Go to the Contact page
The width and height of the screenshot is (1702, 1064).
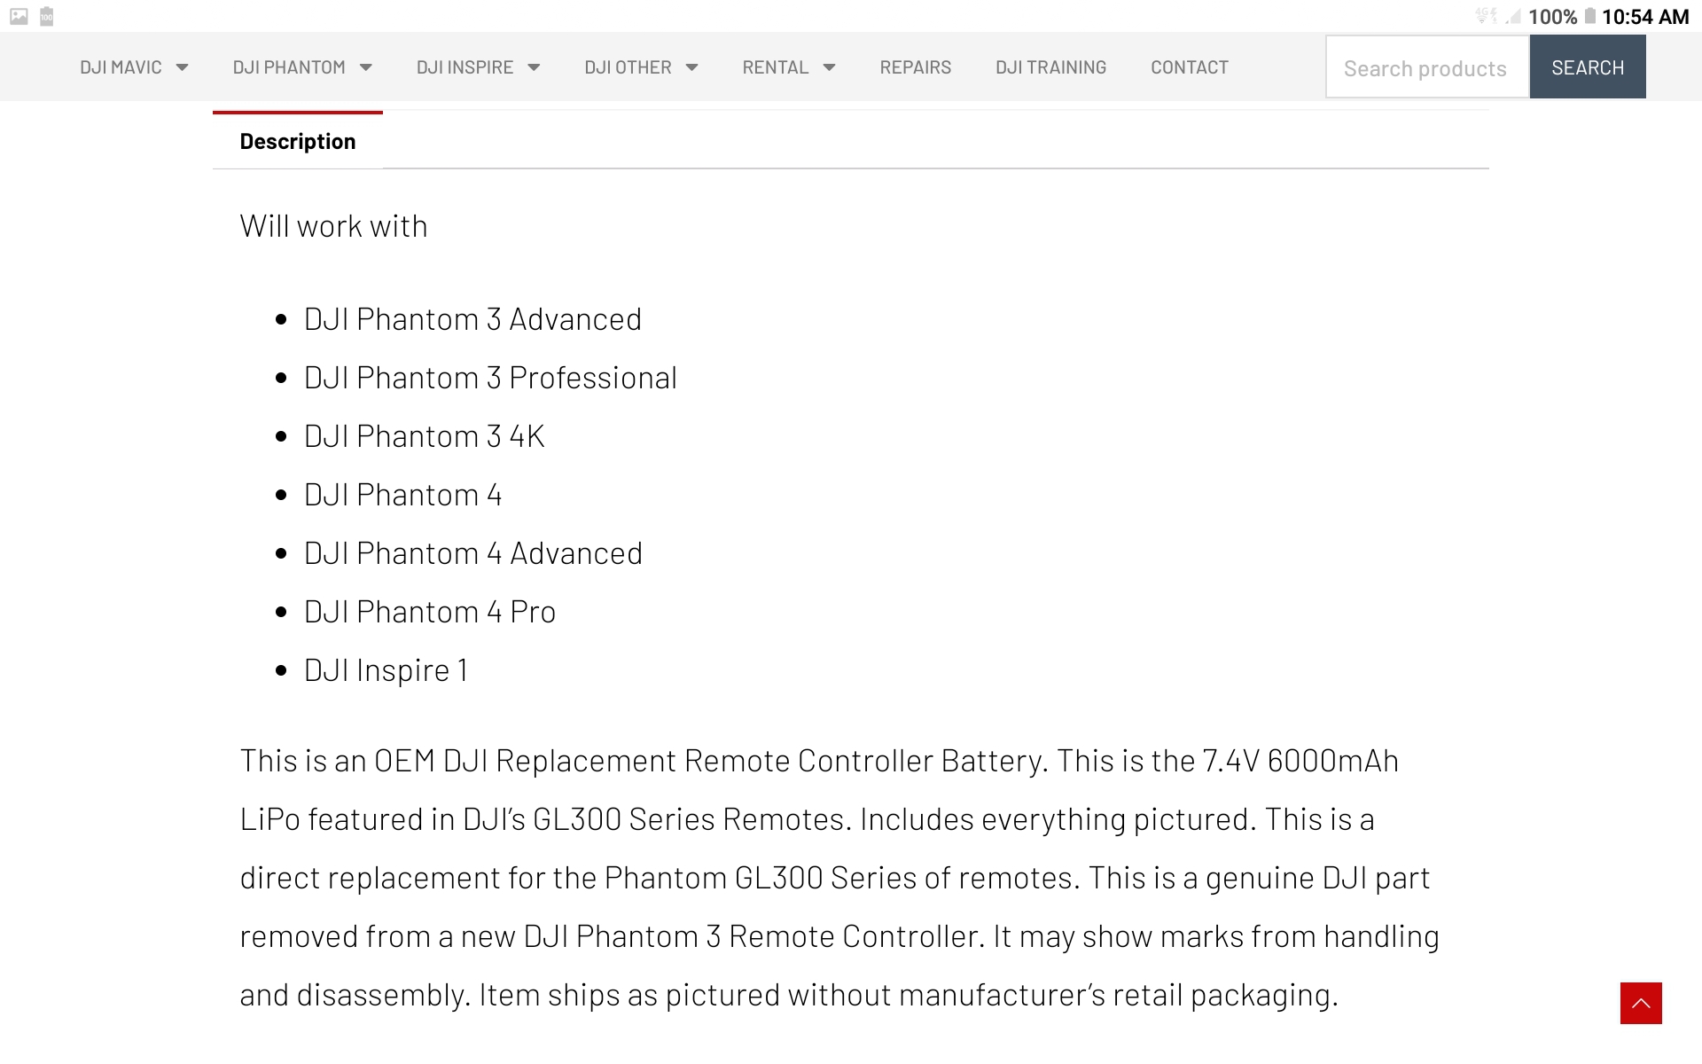coord(1190,67)
